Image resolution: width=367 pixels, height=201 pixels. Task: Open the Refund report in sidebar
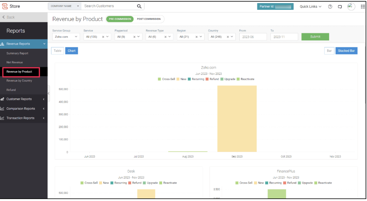(x=11, y=90)
